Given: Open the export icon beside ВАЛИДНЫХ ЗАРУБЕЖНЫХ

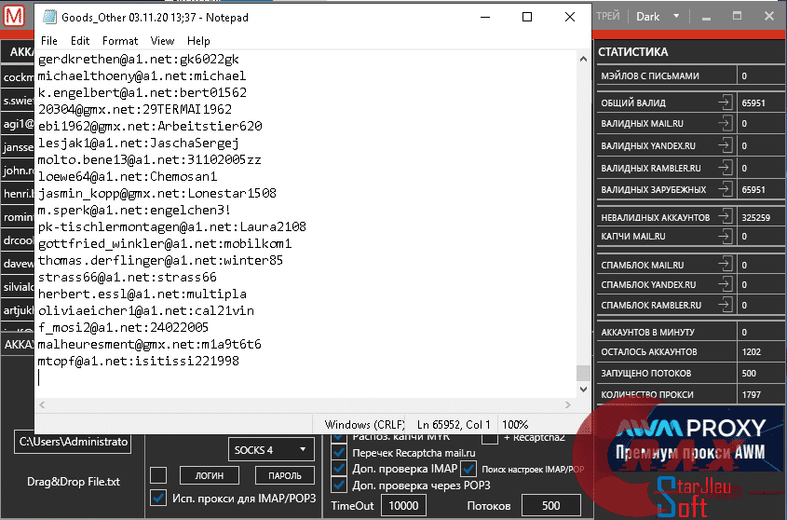Looking at the screenshot, I should (x=725, y=189).
